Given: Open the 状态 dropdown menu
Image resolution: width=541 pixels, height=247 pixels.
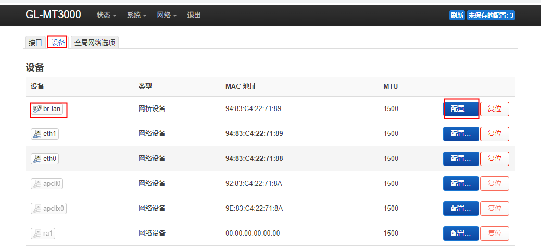Looking at the screenshot, I should (x=106, y=15).
